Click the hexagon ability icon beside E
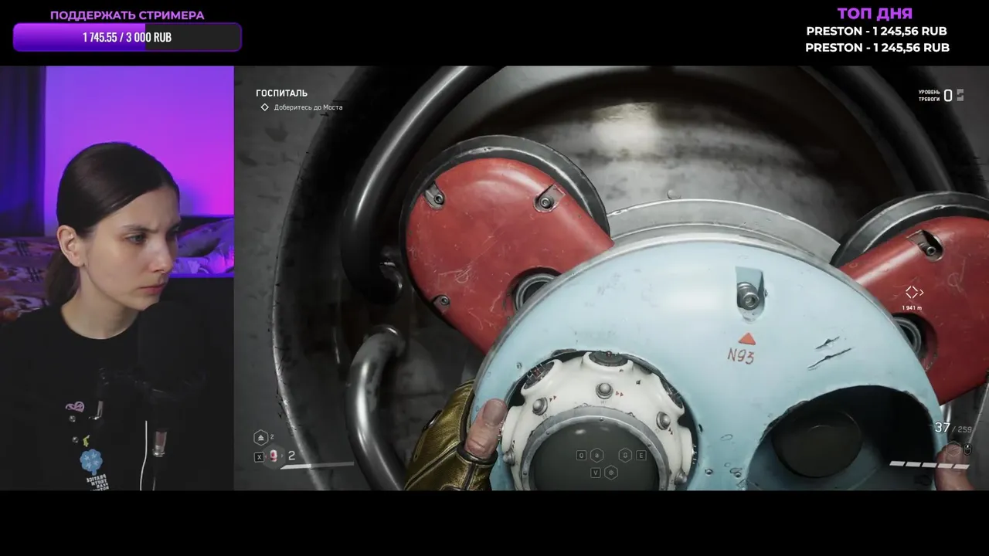This screenshot has height=556, width=989. [626, 456]
